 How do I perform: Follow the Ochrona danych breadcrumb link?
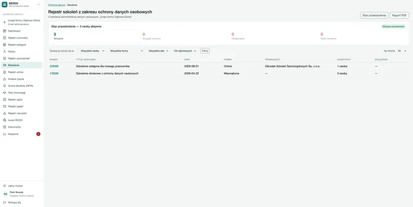pyautogui.click(x=57, y=5)
